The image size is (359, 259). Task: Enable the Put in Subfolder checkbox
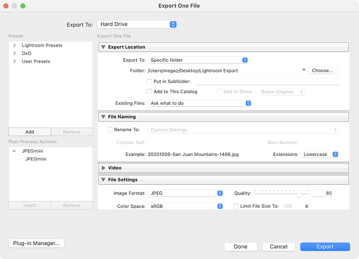click(x=150, y=81)
